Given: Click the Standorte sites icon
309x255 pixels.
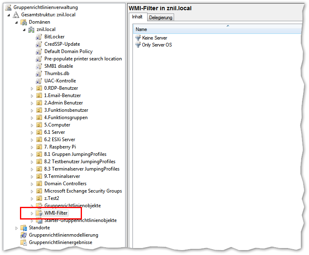Looking at the screenshot, I should coord(24,228).
